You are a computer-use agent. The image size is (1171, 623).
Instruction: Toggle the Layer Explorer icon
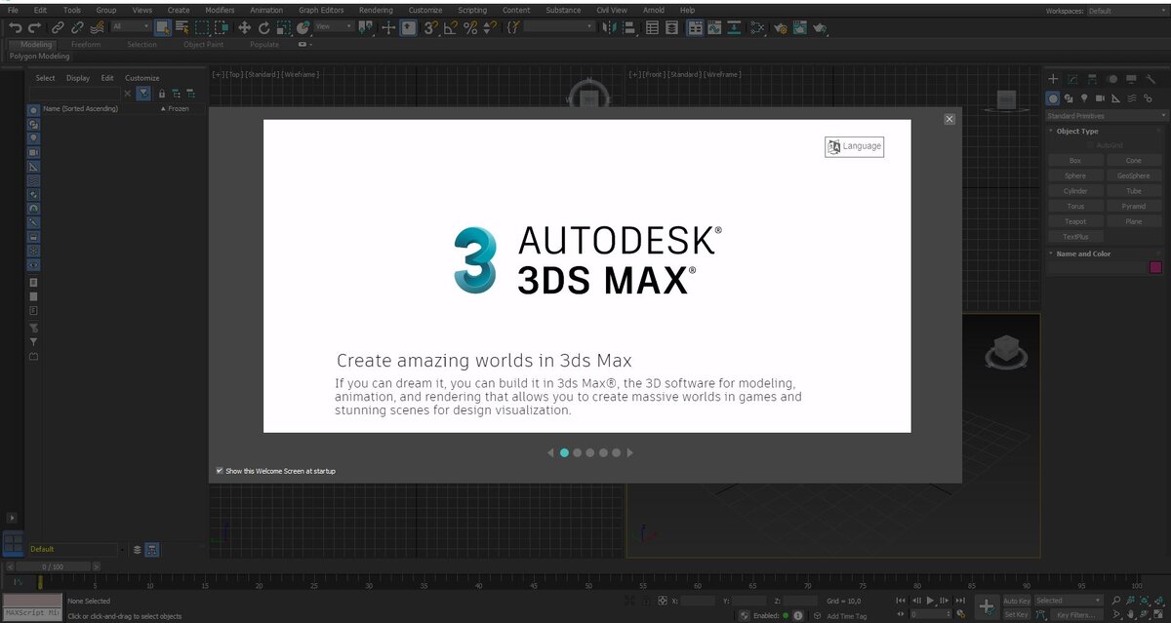click(x=672, y=28)
